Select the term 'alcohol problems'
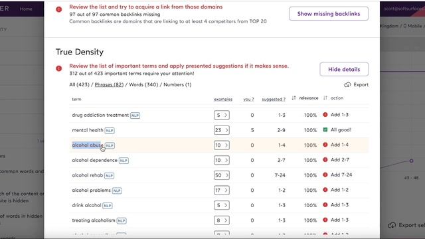Viewport: 425px width, 239px height. click(x=91, y=191)
